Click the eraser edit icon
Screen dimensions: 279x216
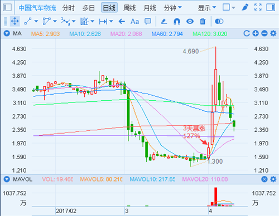(164, 22)
